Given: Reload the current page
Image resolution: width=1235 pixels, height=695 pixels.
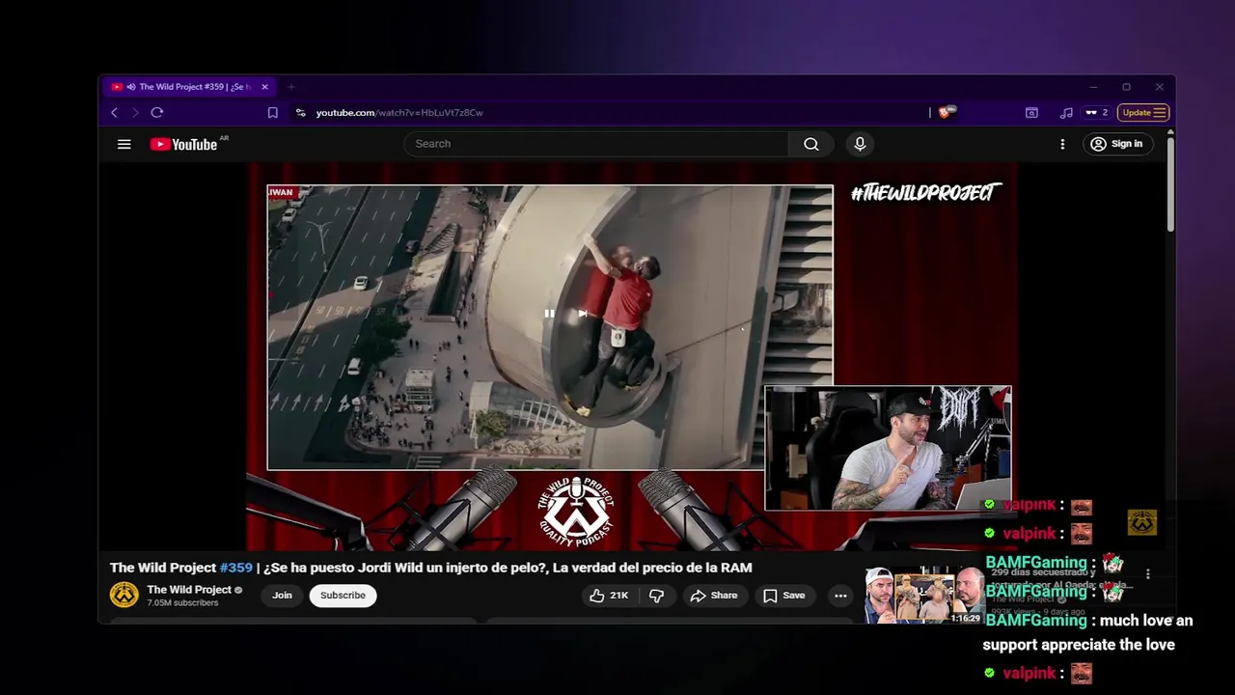Looking at the screenshot, I should 157,113.
